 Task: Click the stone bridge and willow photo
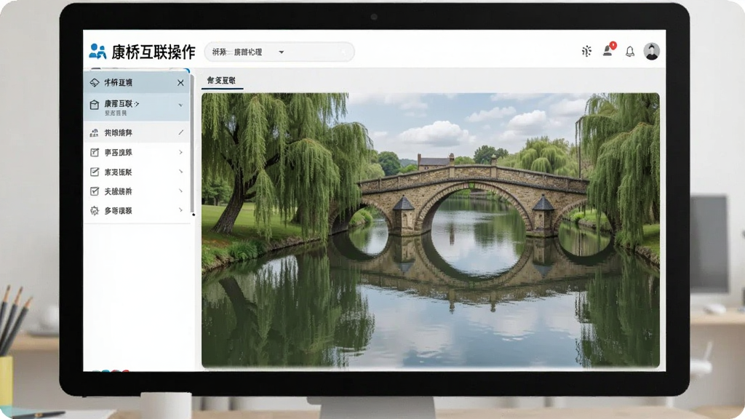click(431, 230)
